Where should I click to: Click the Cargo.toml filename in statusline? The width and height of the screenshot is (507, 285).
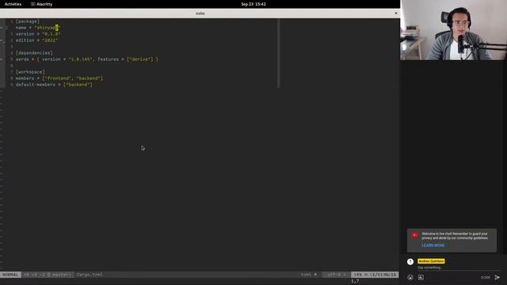click(90, 275)
